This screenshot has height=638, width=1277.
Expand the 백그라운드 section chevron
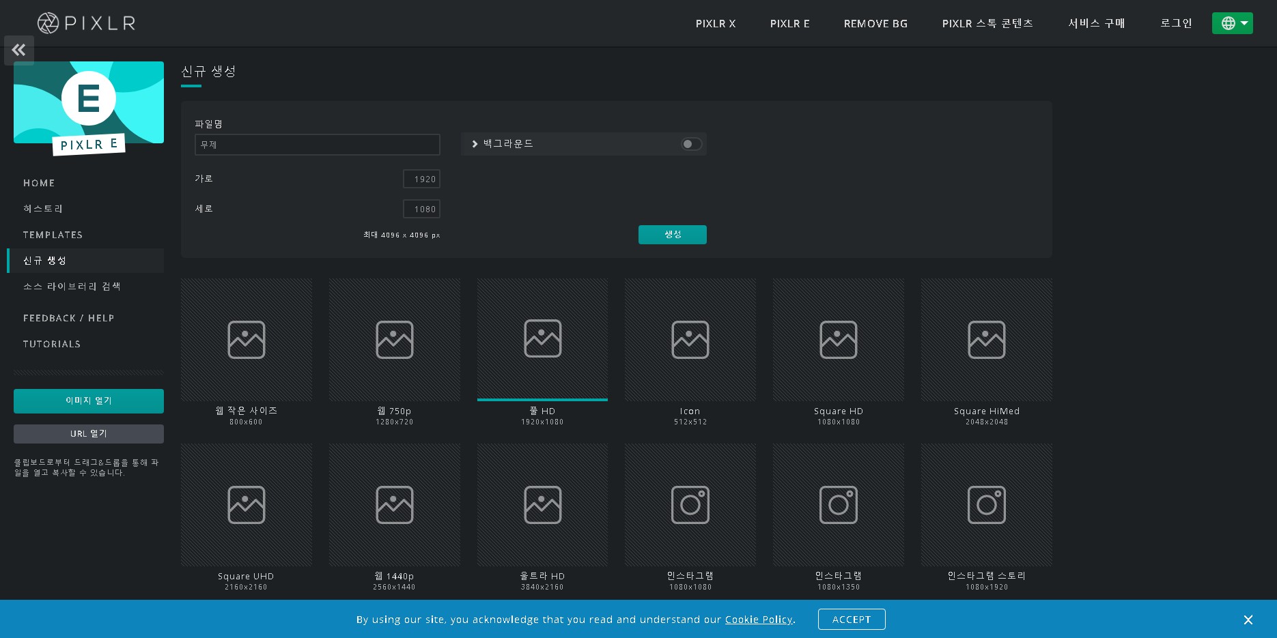tap(475, 144)
